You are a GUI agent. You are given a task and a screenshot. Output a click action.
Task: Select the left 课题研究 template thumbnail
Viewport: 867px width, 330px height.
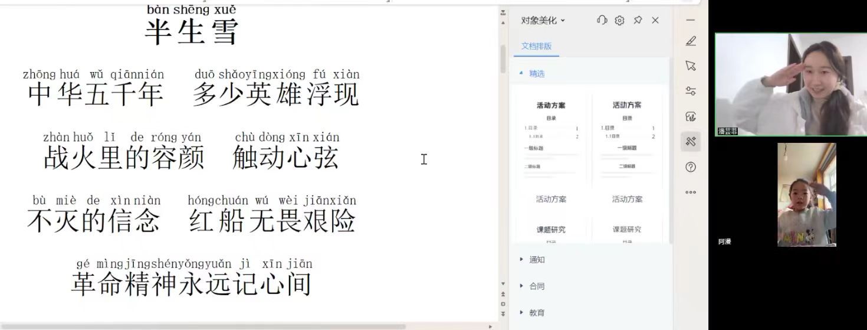pyautogui.click(x=551, y=231)
